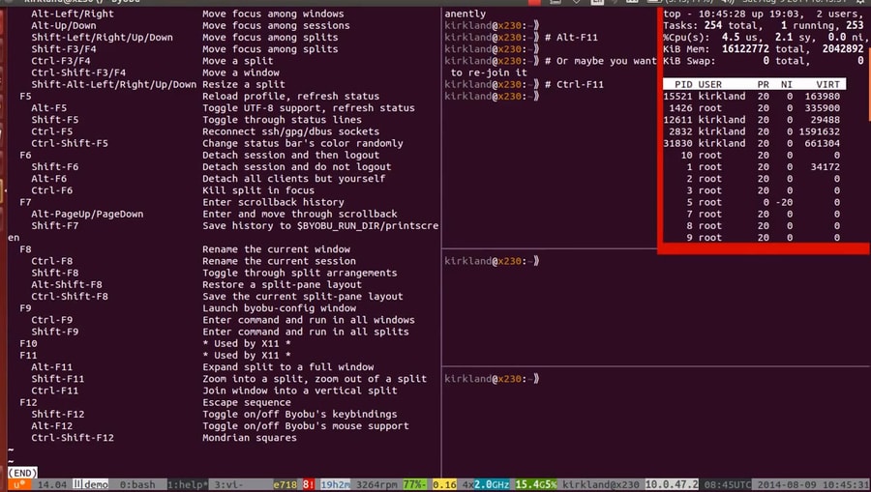The width and height of the screenshot is (871, 492).
Task: Click the 10.0.47.2 IP address indicator
Action: (x=671, y=485)
